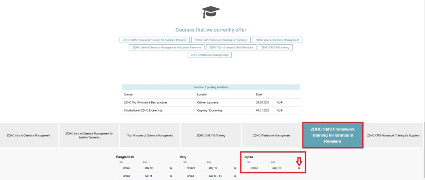Click Date column header in invitations table
425x180 pixels.
(259, 95)
